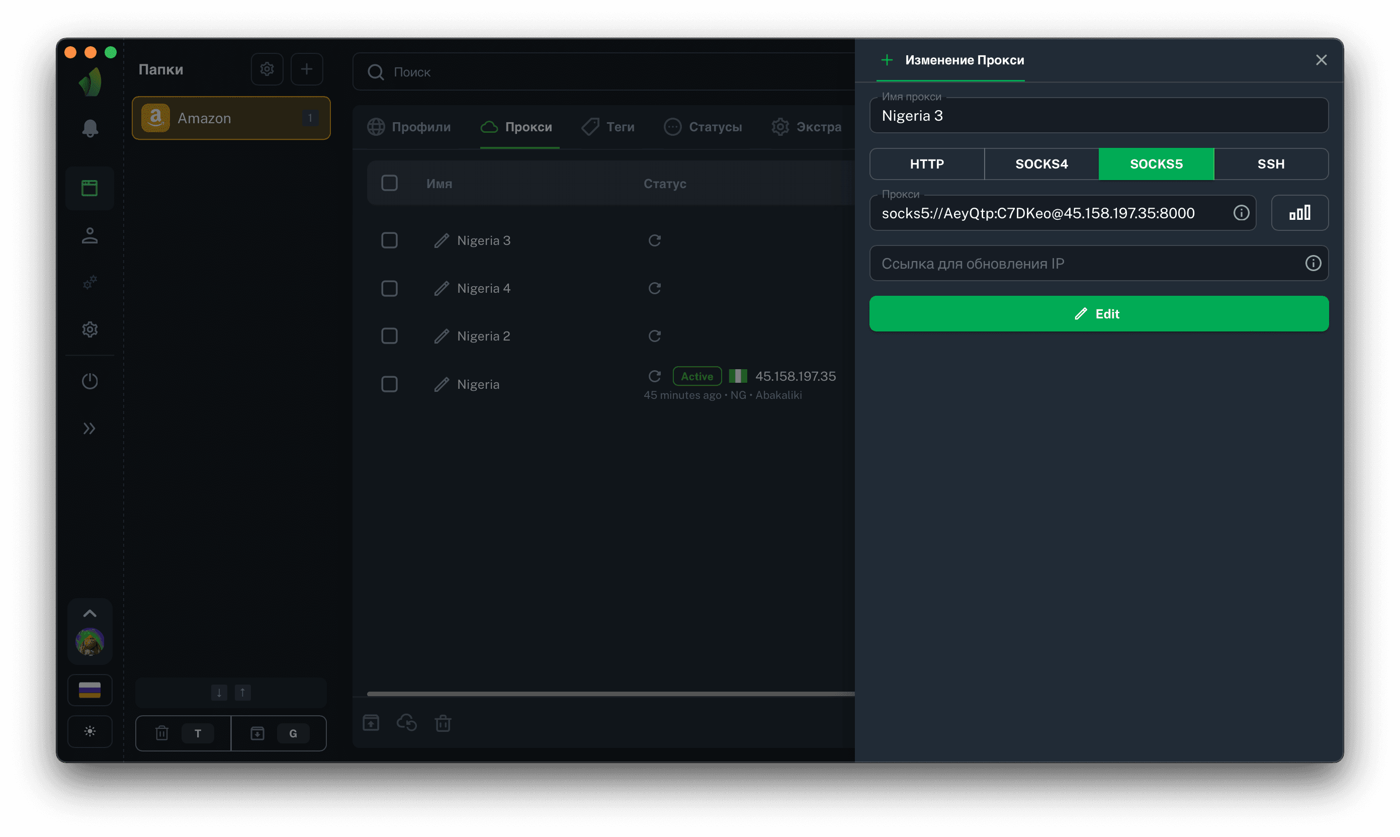
Task: Tick the select-all checkbox in header
Action: [x=389, y=183]
